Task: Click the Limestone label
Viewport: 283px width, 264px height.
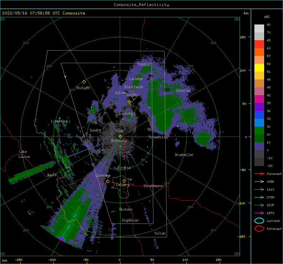Action: click(x=59, y=121)
